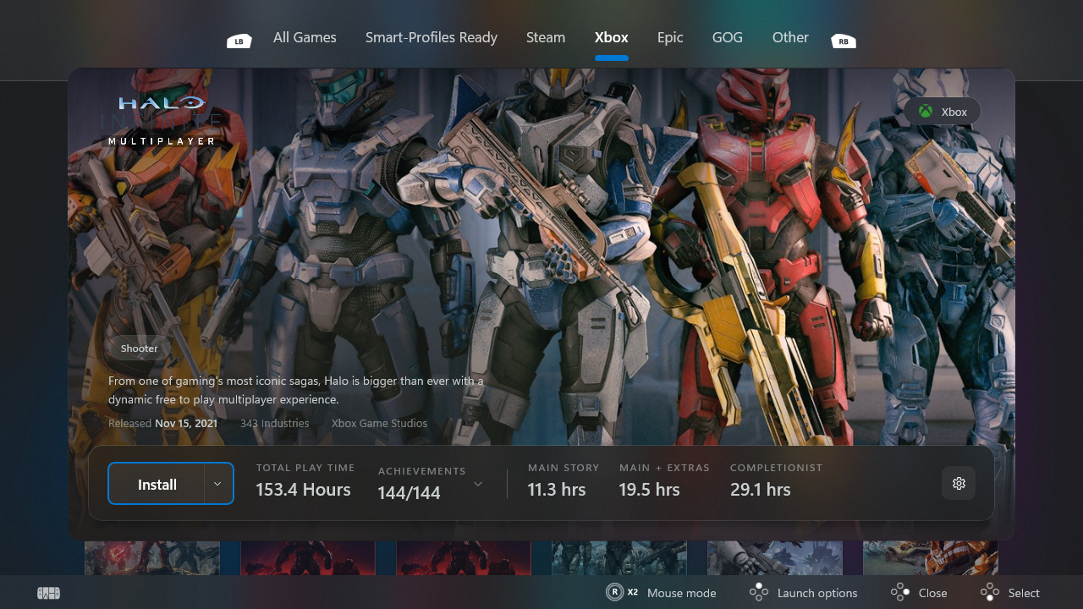
Task: Open the Other tab
Action: coord(790,37)
